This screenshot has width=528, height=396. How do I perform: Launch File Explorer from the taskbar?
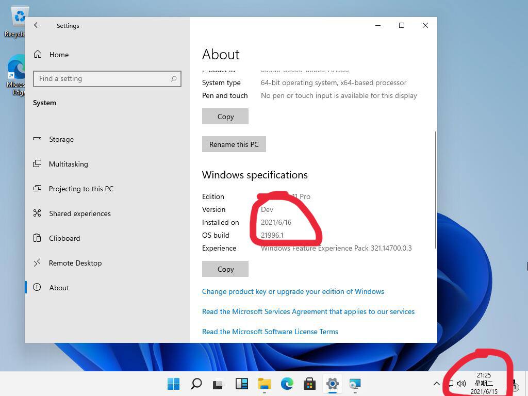coord(265,384)
